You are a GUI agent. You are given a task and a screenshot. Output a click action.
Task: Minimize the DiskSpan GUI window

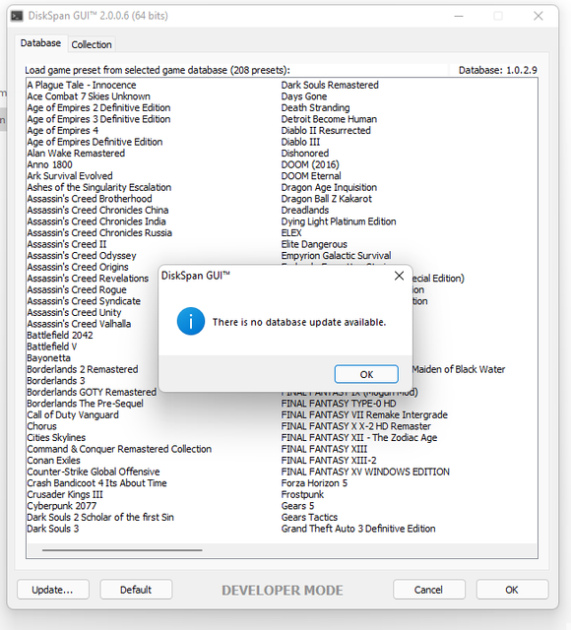click(x=459, y=16)
